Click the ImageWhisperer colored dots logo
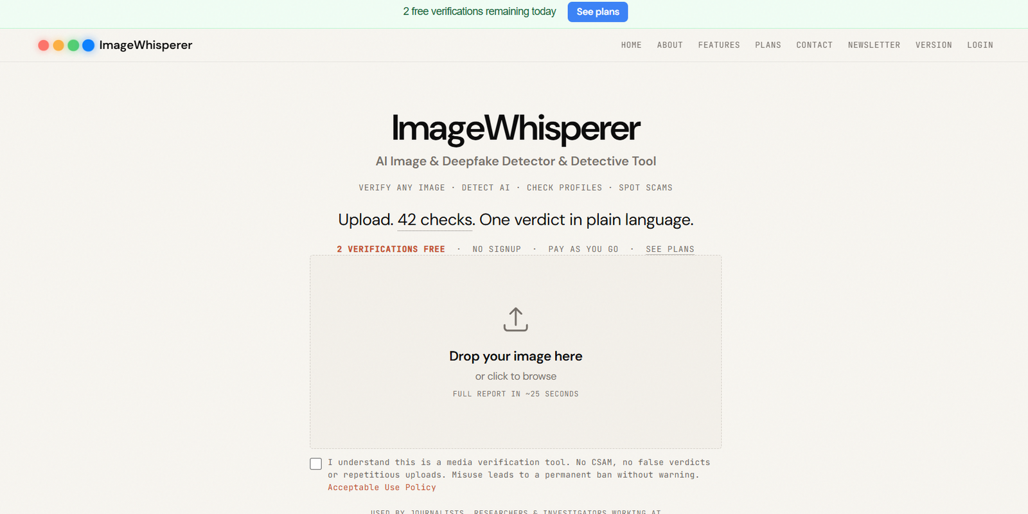Screen dimensions: 1028x514 (66, 45)
